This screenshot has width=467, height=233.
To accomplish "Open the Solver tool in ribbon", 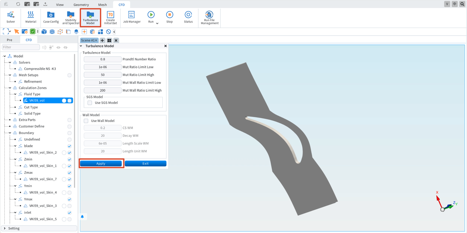I will click(11, 17).
